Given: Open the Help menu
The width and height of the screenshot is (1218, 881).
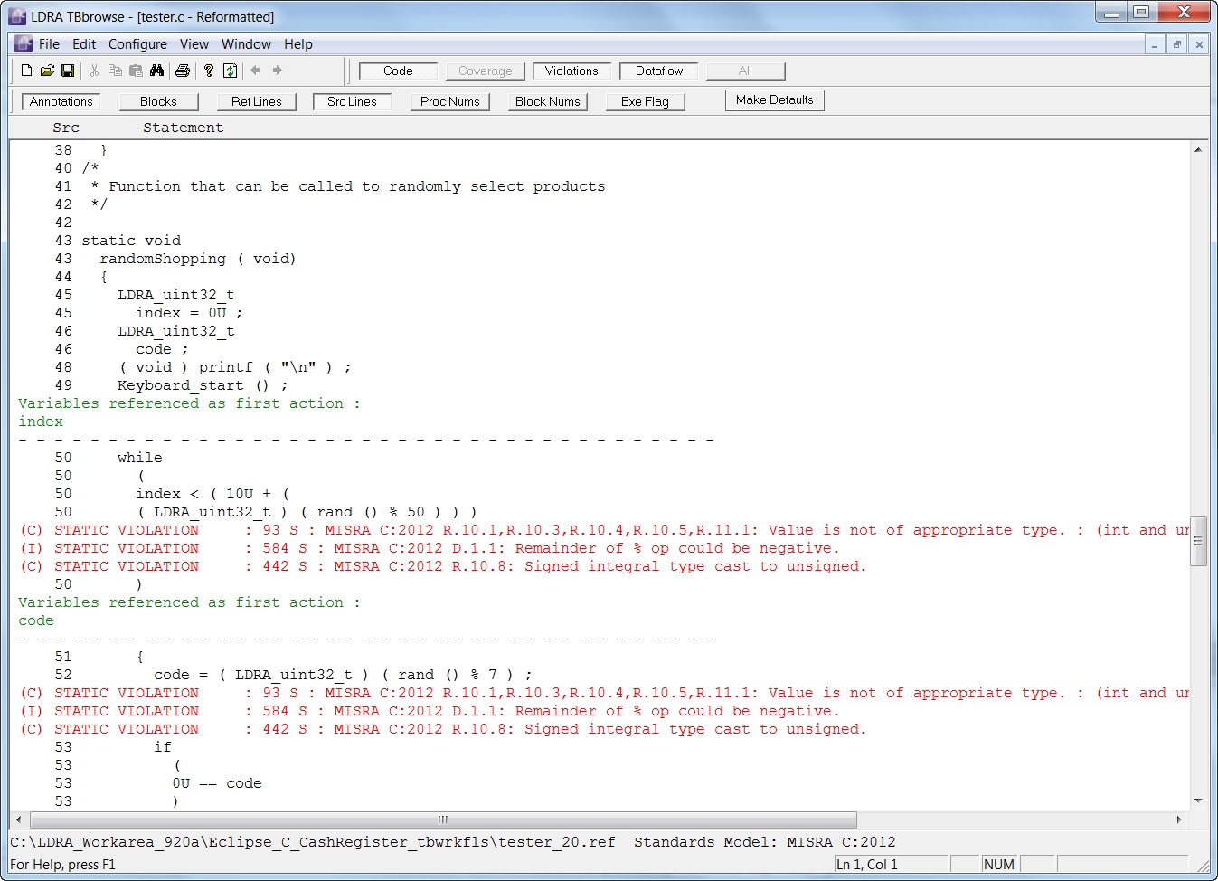Looking at the screenshot, I should click(x=298, y=43).
